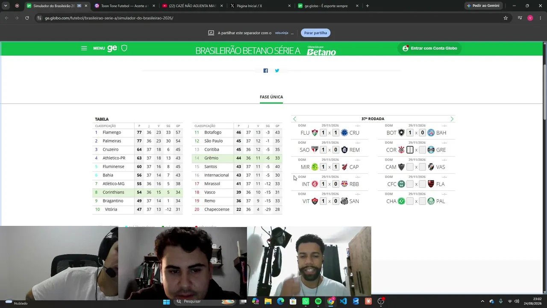Click the Parar partilha button
The image size is (547, 308).
[315, 33]
